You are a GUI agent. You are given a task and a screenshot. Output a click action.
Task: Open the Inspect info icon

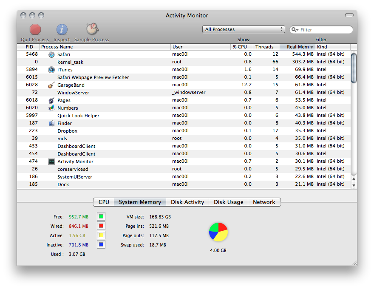62,29
